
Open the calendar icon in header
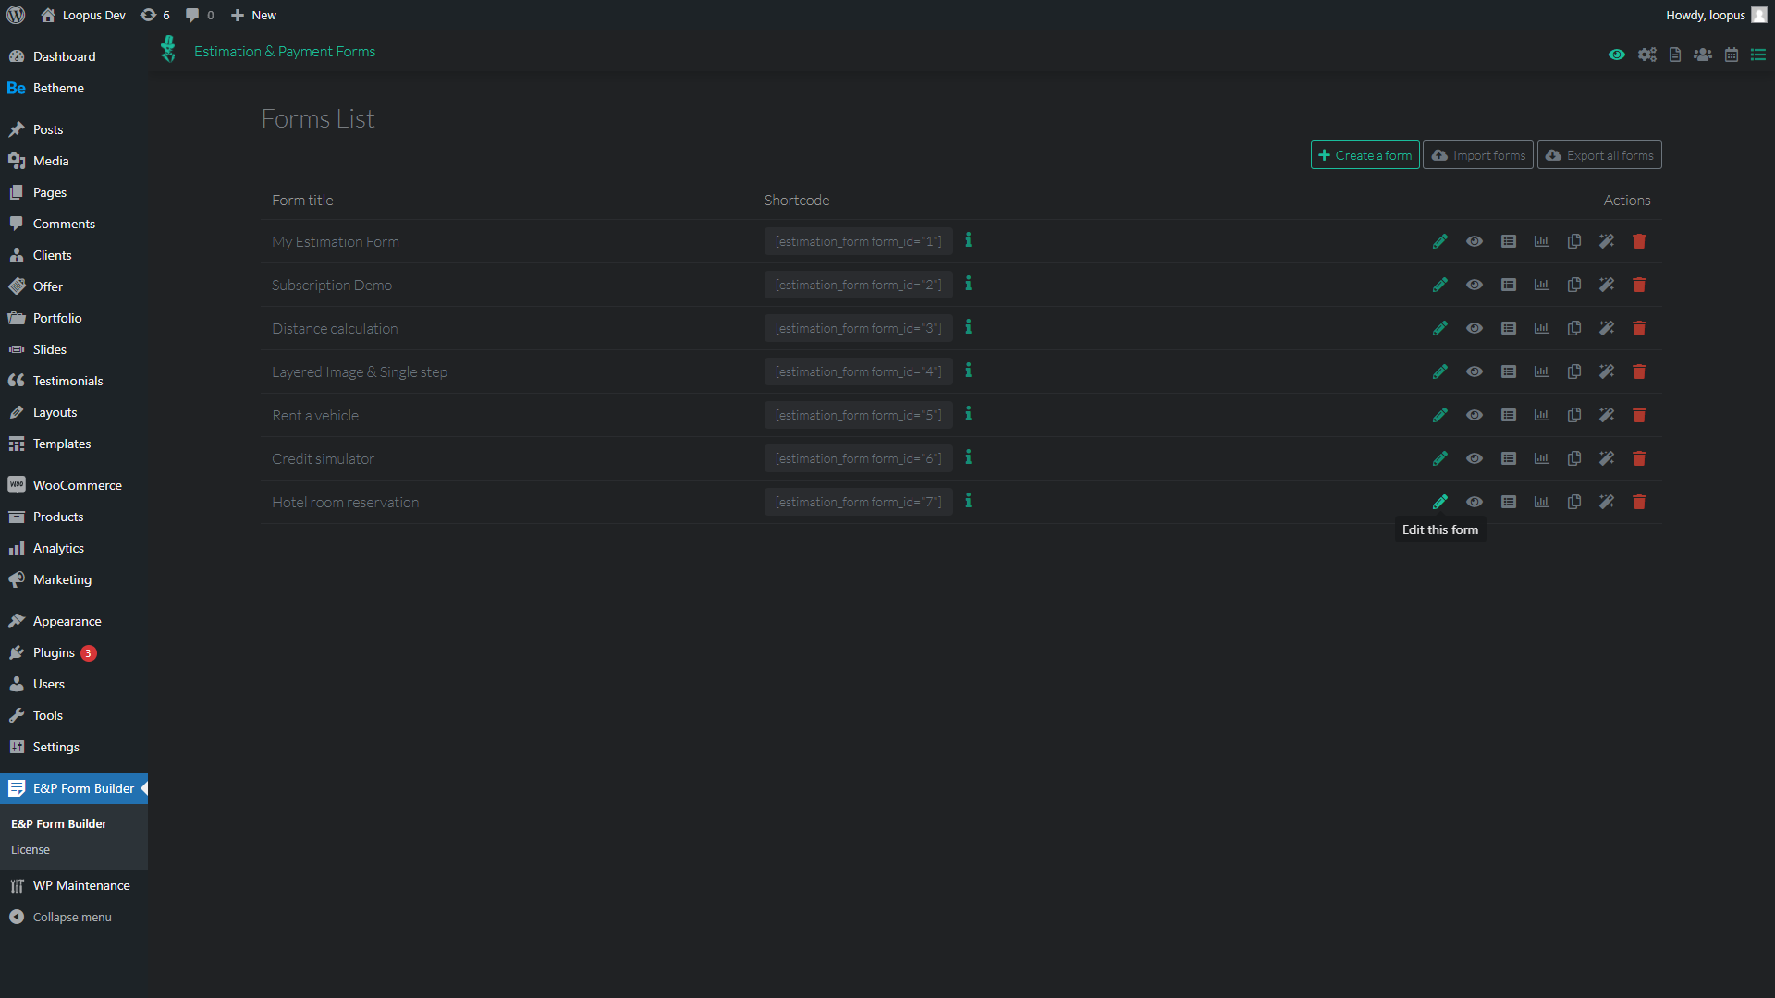(1731, 55)
